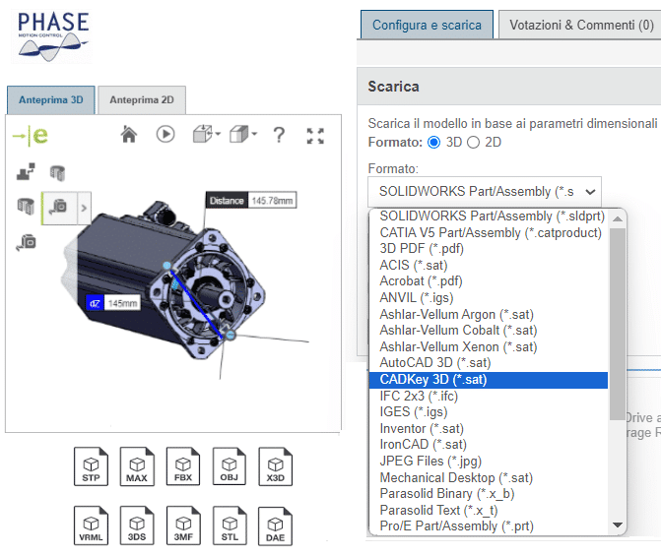Viewport: 661px width, 556px height.
Task: Click the dZ 145mm measurement label
Action: 113,303
